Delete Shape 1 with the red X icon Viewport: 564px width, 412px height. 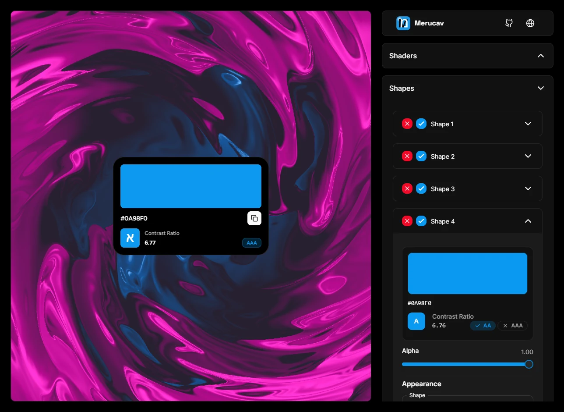click(407, 124)
